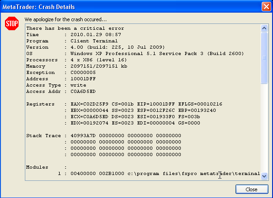Click the Memory value '2097151/2097151 kb'
Screen dimensions: 273x198
99,66
